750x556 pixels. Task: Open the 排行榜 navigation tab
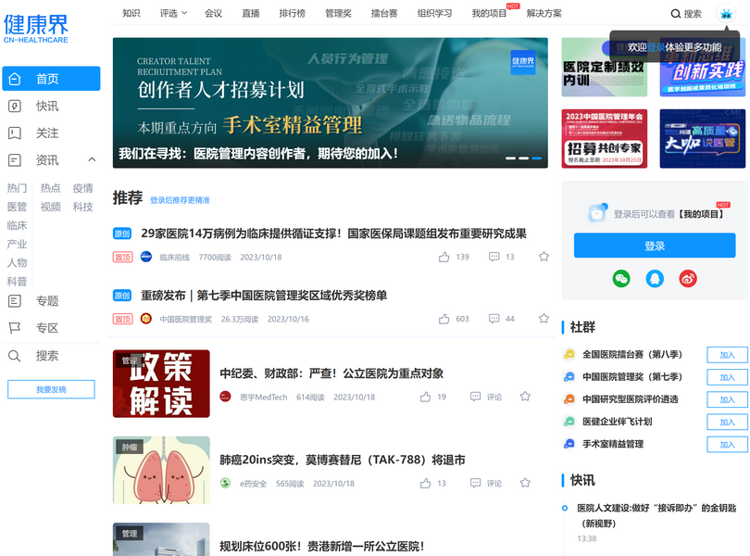[x=292, y=14]
